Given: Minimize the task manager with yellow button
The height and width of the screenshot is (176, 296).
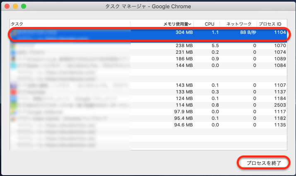Looking at the screenshot, I should point(15,6).
